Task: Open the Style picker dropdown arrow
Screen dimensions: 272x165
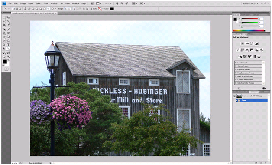Action: click(103, 9)
